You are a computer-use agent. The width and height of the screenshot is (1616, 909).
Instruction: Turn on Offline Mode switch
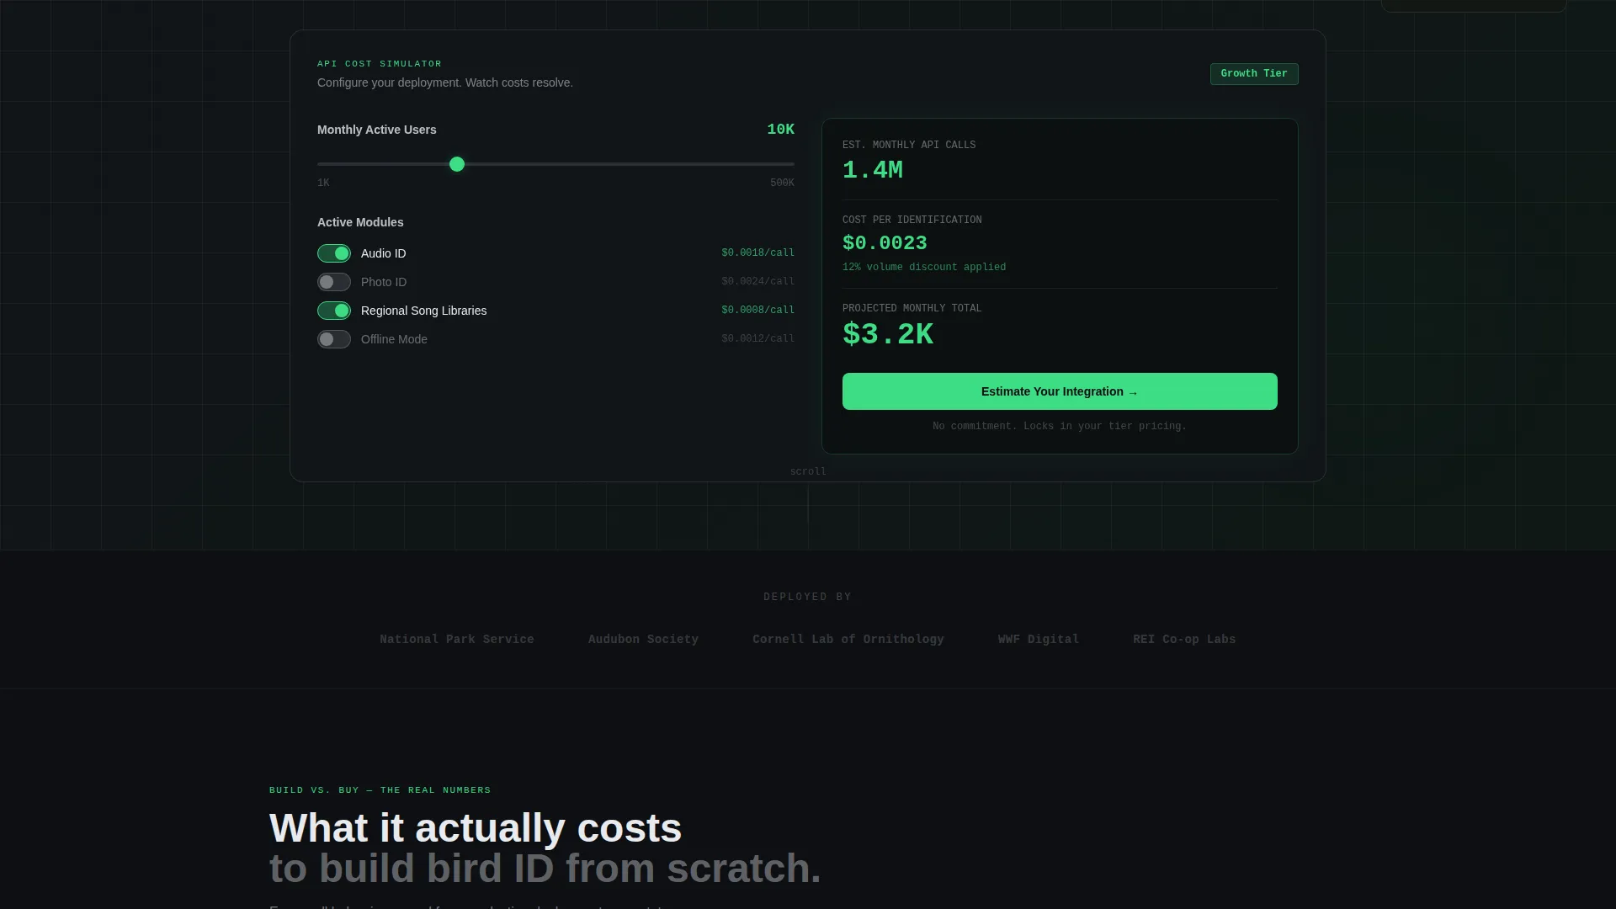(333, 339)
